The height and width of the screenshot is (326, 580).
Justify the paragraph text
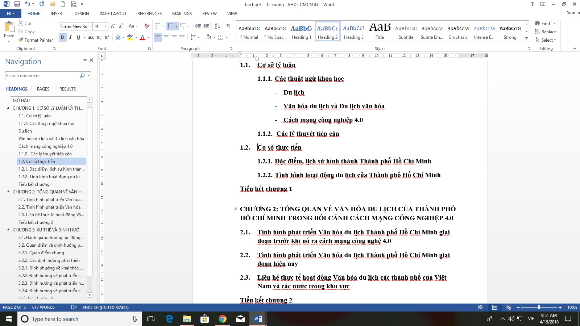click(182, 37)
